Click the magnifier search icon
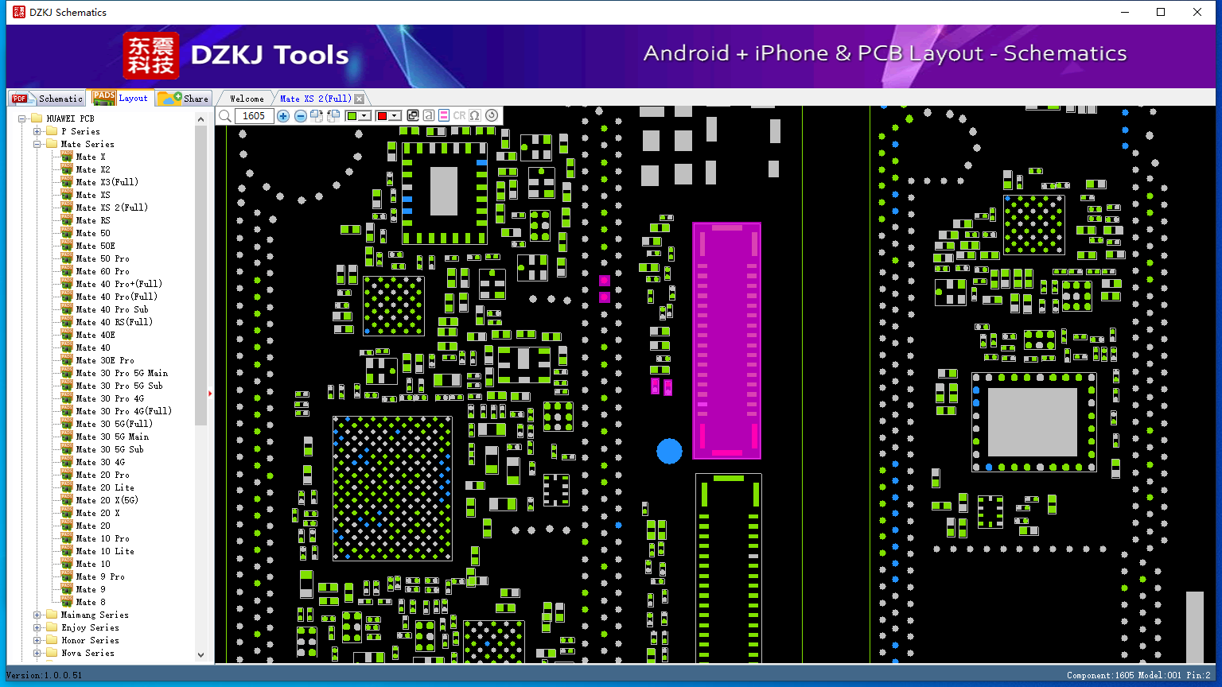Viewport: 1222px width, 687px height. [225, 116]
